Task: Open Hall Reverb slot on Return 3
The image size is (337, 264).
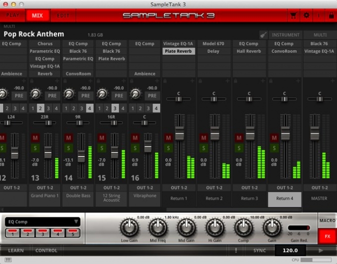Action: pos(249,51)
